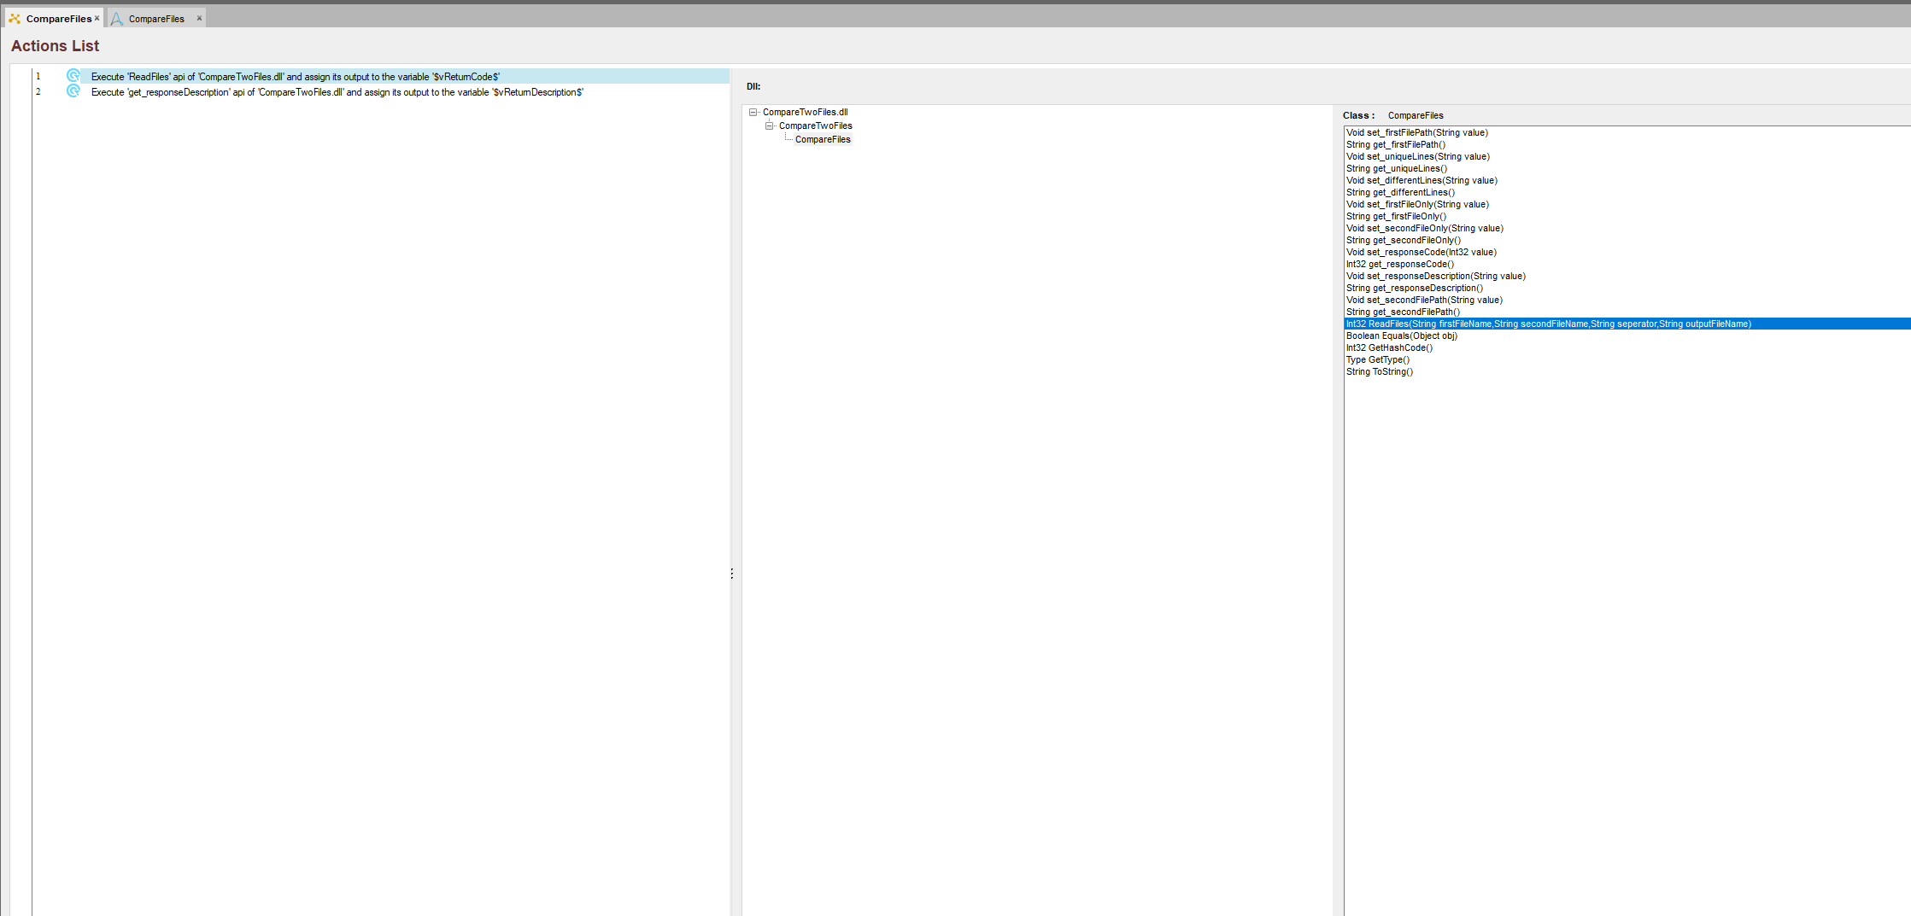Screen dimensions: 1911x916
Task: Select the CompareFiles class tree item
Action: (823, 139)
